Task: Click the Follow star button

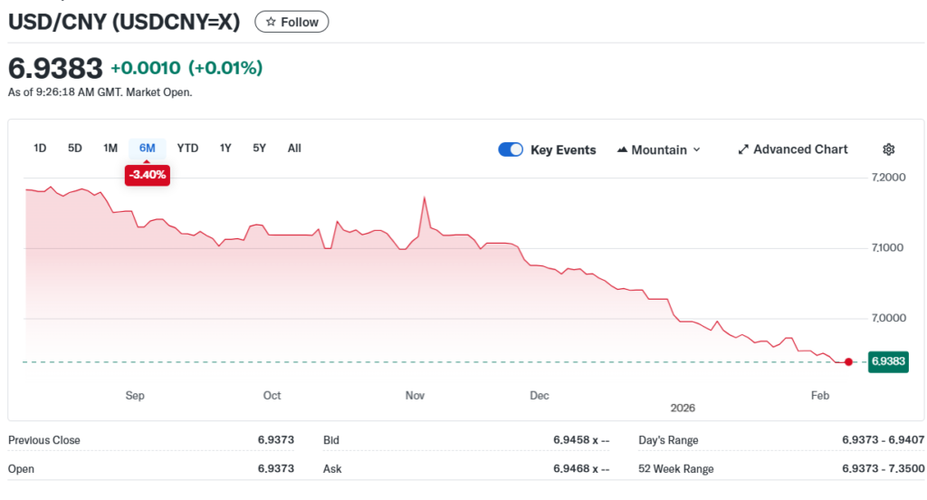Action: point(291,22)
